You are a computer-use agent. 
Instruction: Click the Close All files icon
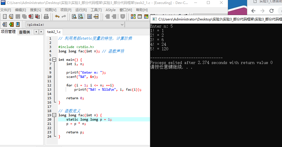37,16
